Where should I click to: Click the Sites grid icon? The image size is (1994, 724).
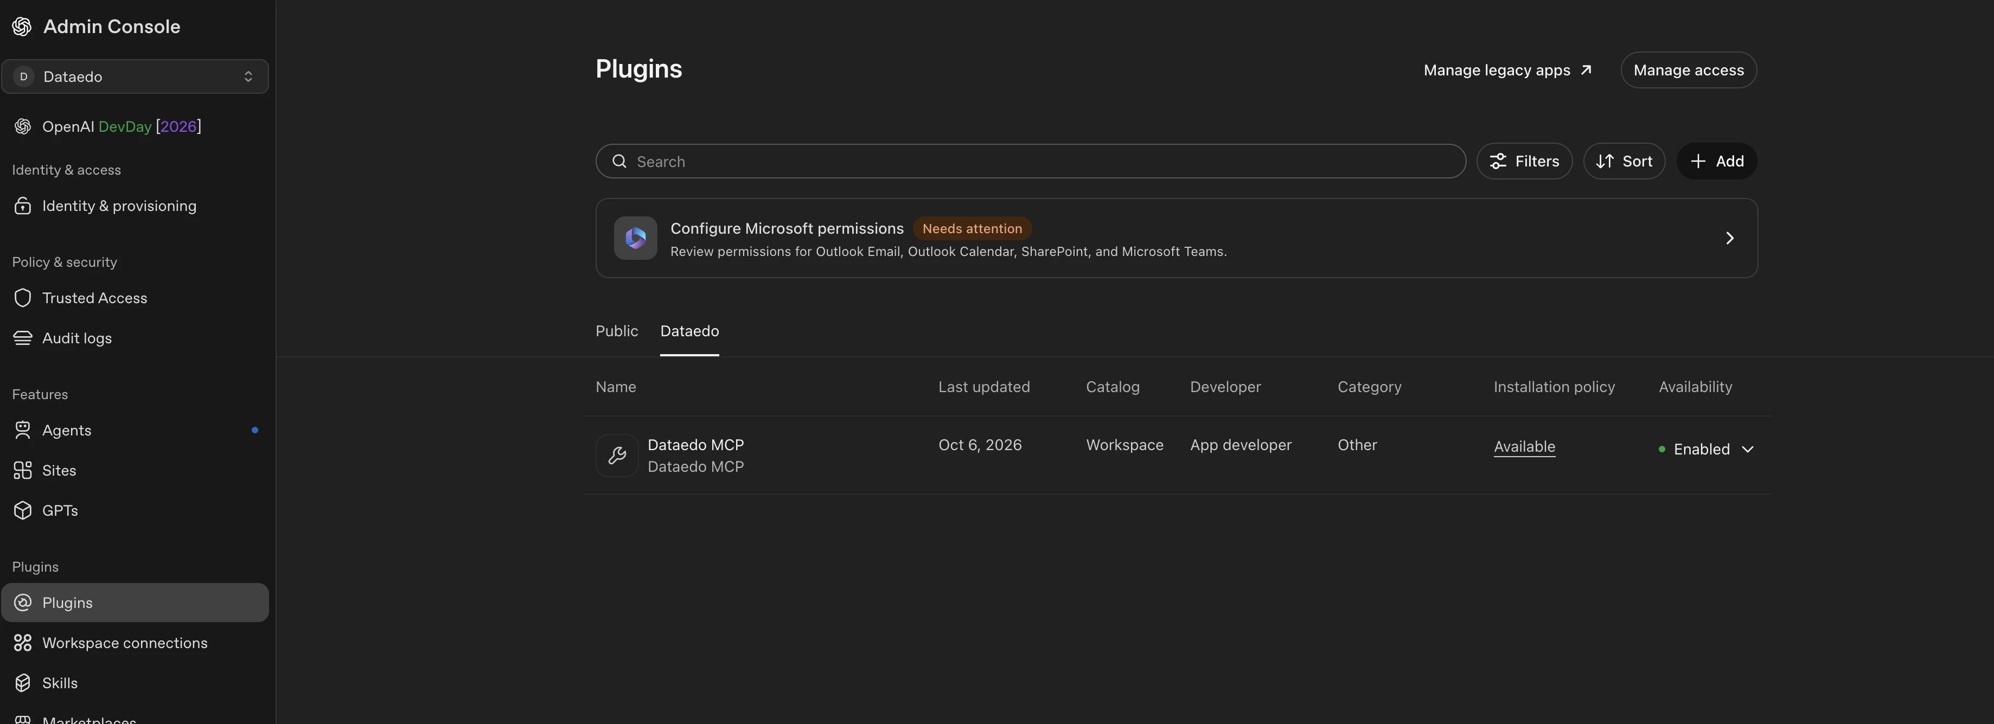coord(22,470)
